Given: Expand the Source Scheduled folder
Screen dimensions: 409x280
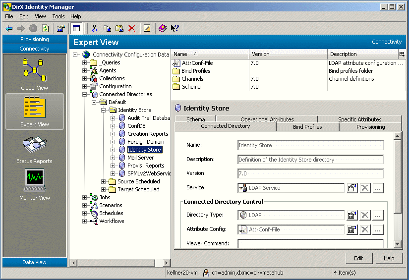Looking at the screenshot, I should [104, 181].
